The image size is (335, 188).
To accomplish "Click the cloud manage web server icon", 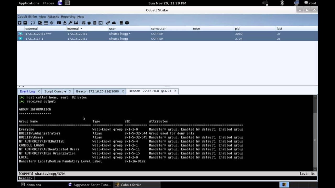I will coord(114,23).
